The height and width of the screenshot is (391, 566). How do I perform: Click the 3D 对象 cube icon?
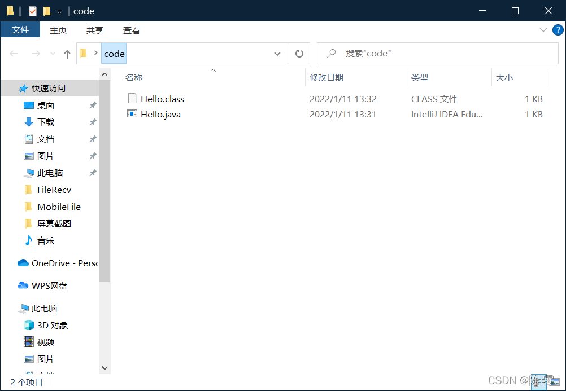(x=28, y=325)
